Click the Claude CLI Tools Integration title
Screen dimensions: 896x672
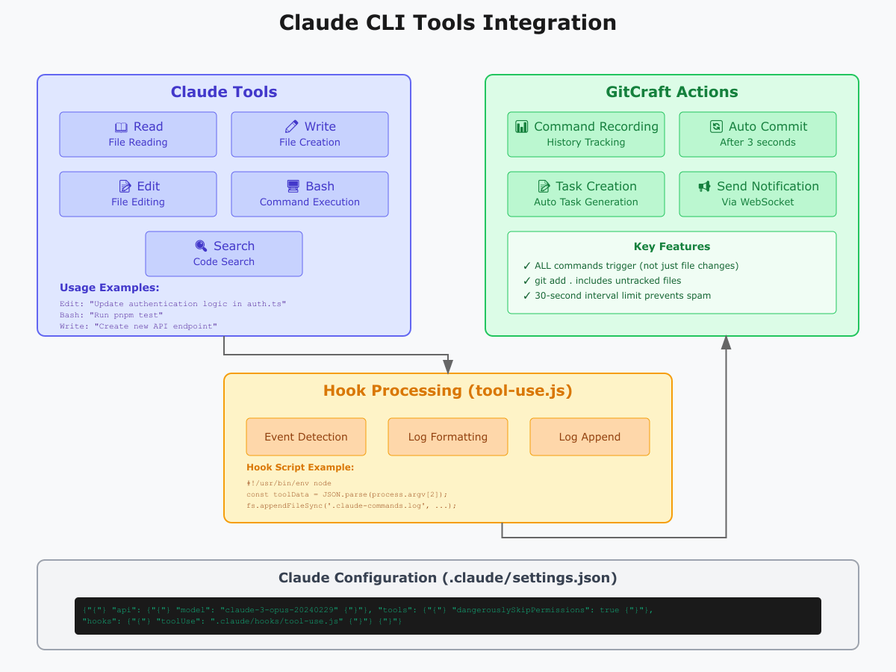[x=448, y=23]
